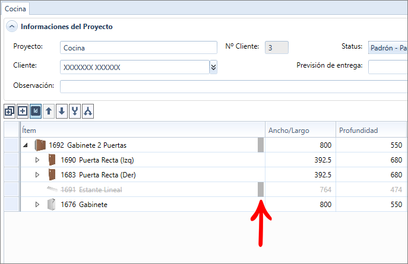Click the merge items toolbar icon
The width and height of the screenshot is (408, 264).
tap(75, 112)
